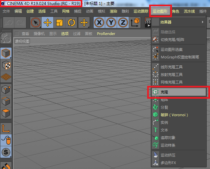Toggle the Z axis lock
210x169 pixels.
pos(123,22)
